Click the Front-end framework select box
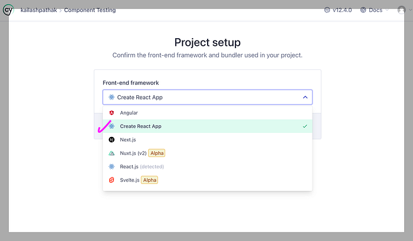Viewport: 413px width, 241px height. pyautogui.click(x=207, y=97)
